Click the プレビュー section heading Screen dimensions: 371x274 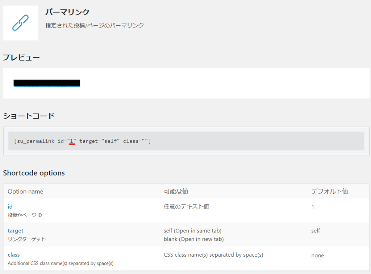point(21,57)
